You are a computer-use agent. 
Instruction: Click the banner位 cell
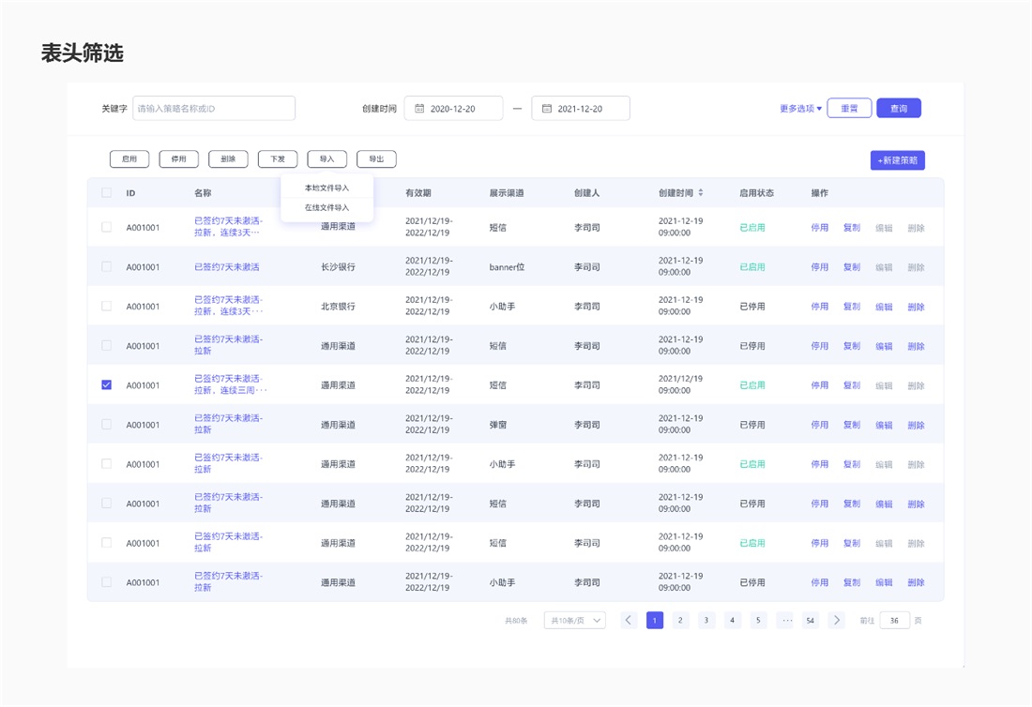click(507, 267)
